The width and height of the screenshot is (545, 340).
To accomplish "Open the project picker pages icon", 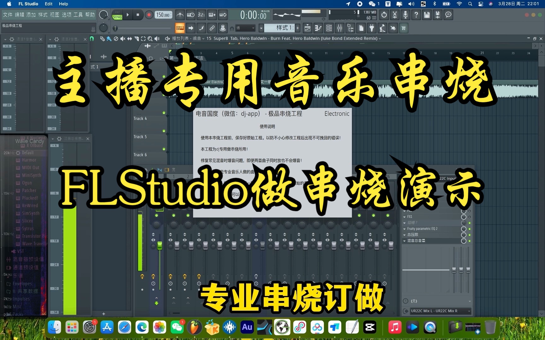I will point(361,28).
